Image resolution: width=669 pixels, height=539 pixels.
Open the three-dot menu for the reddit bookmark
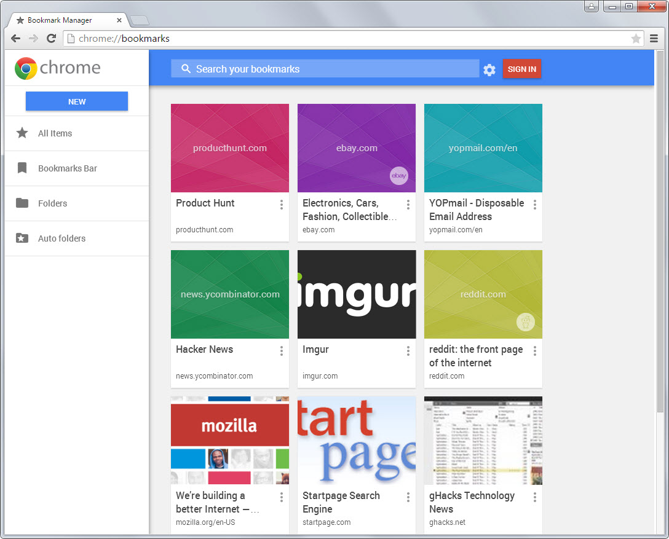point(534,351)
